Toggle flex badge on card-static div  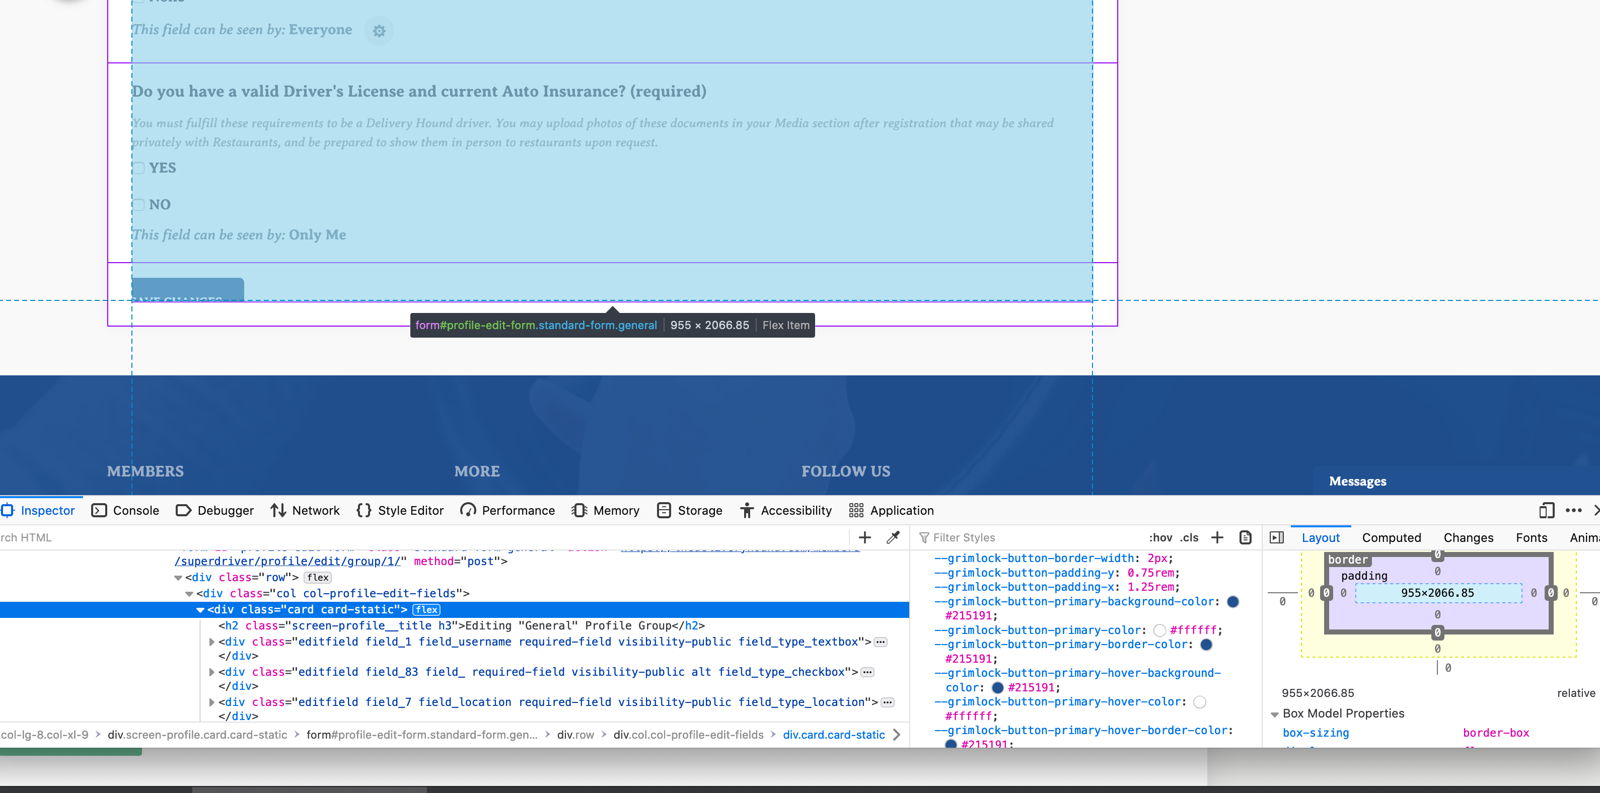pos(427,609)
